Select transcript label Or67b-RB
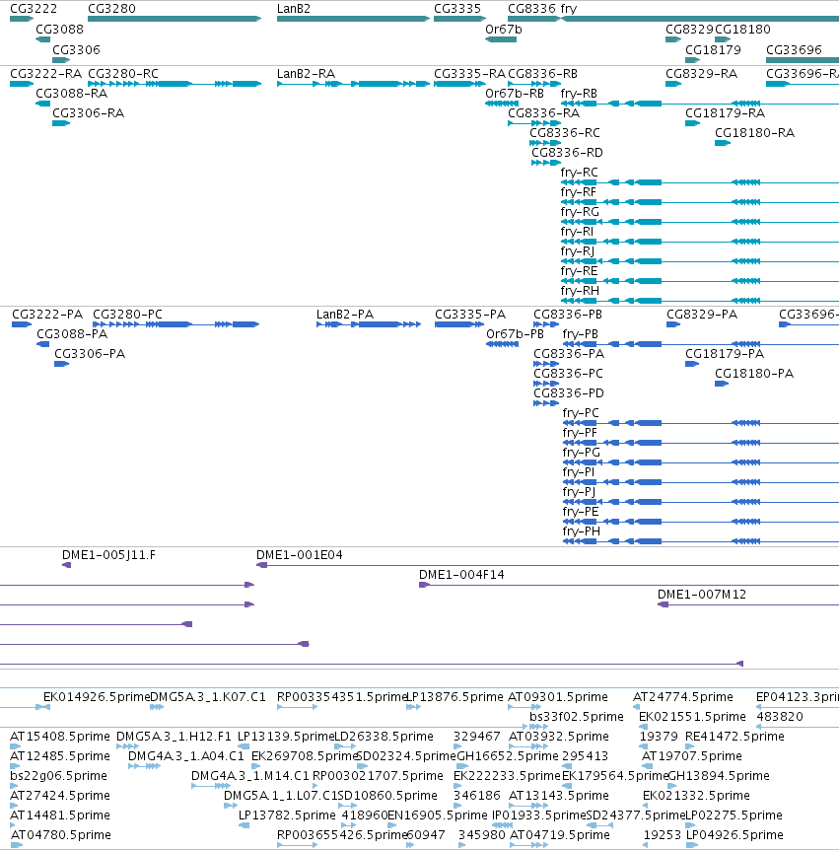Image resolution: width=839 pixels, height=850 pixels. [x=515, y=94]
